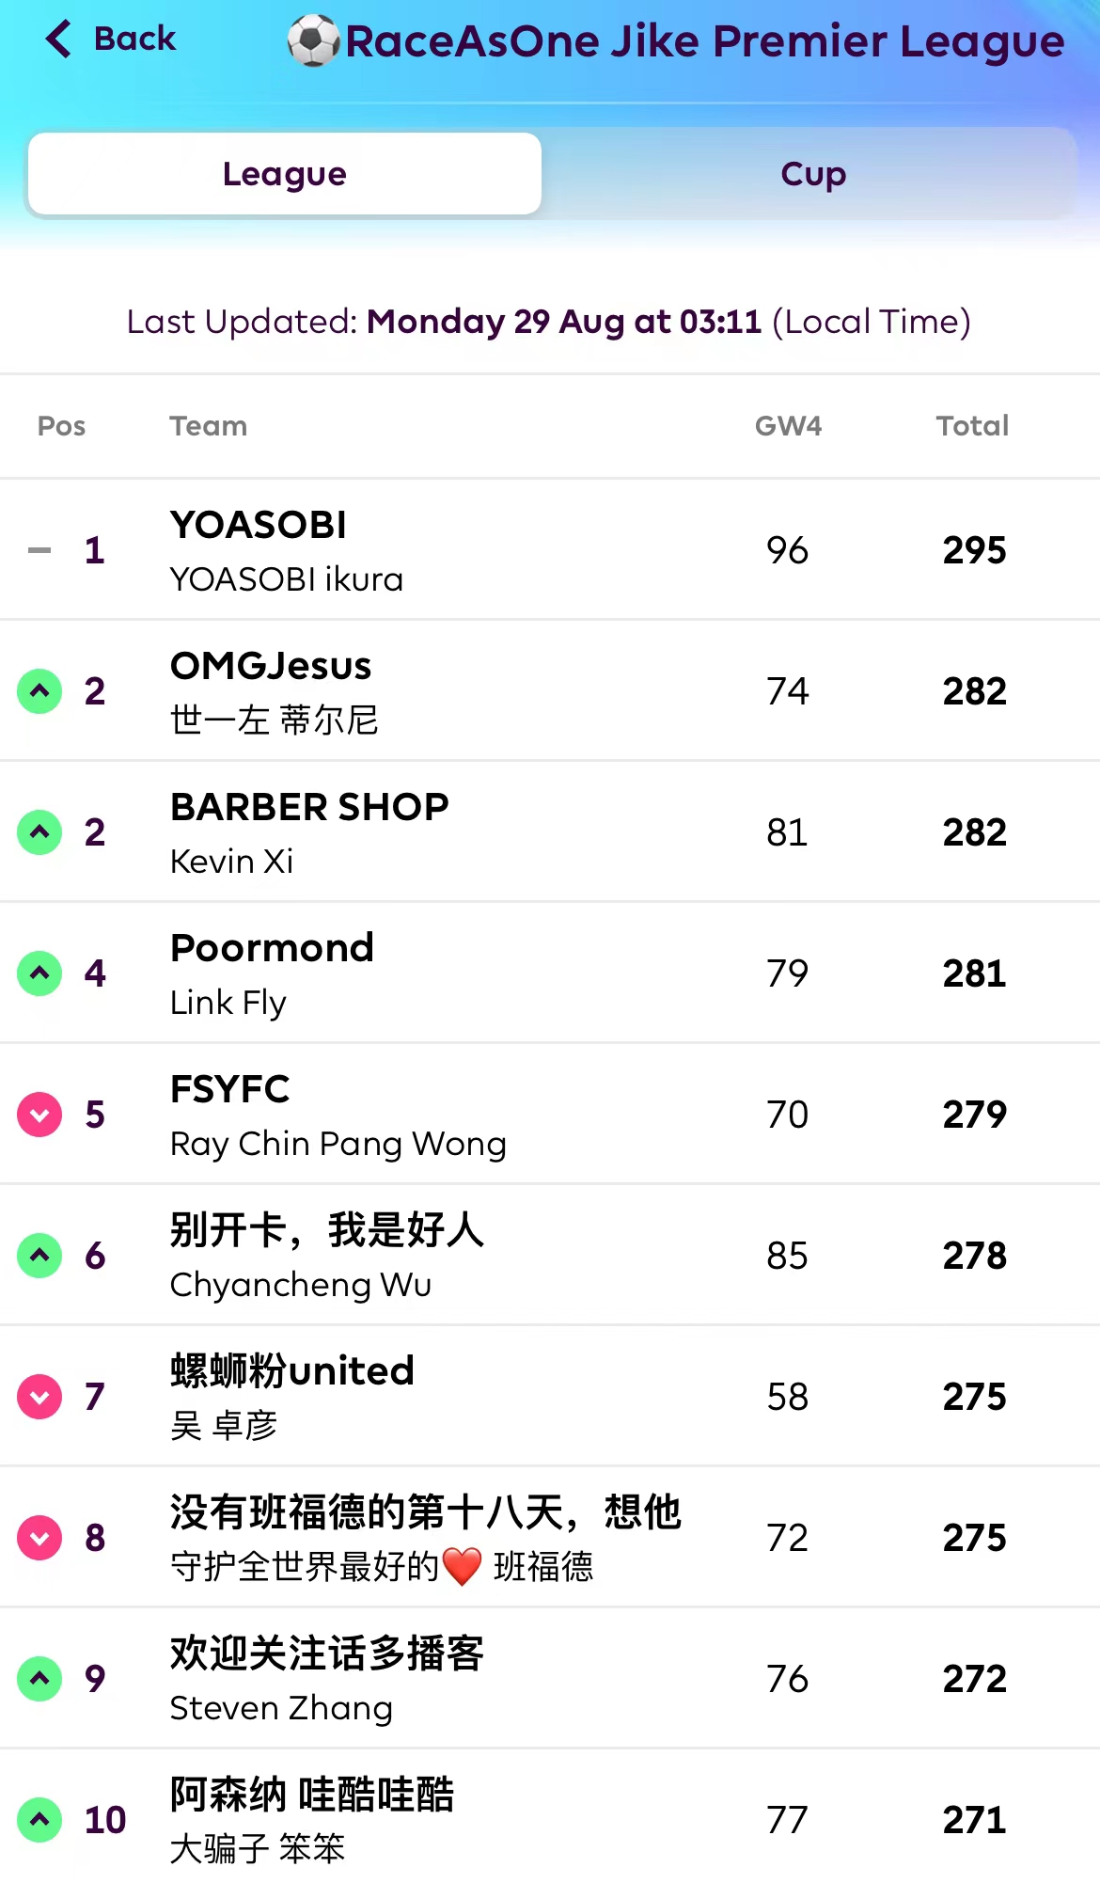Tap green up arrow beside BARBER SHOP
Image resolution: width=1100 pixels, height=1883 pixels.
[39, 832]
